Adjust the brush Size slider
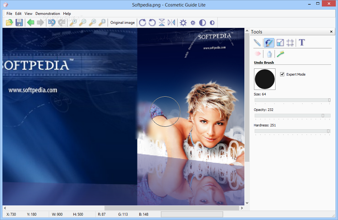338x220 pixels. click(293, 100)
